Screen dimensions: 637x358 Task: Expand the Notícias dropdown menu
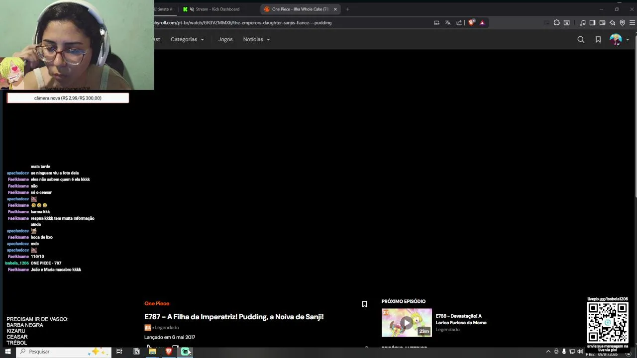click(256, 39)
